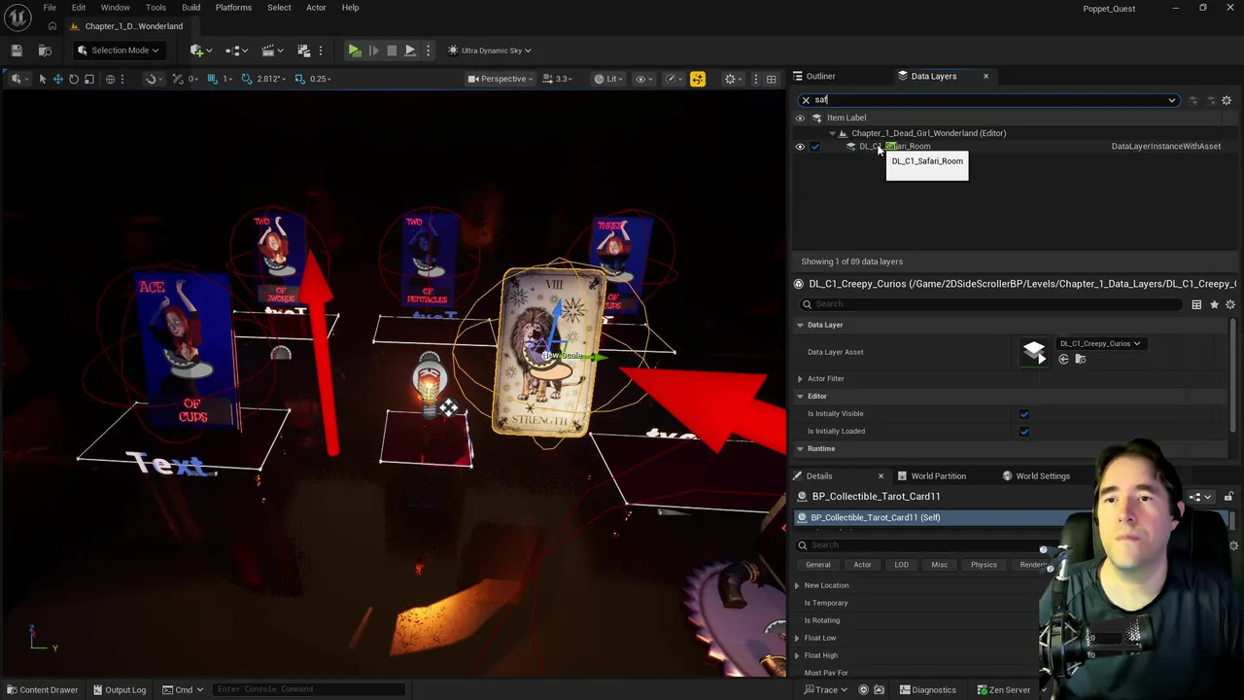The image size is (1244, 700).
Task: Open the Selection Mode dropdown
Action: tap(119, 51)
